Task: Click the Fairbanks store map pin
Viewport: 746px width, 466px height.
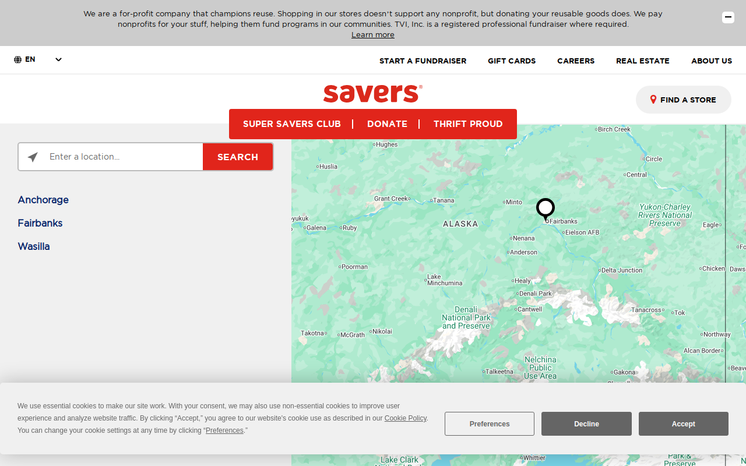Action: click(x=546, y=209)
